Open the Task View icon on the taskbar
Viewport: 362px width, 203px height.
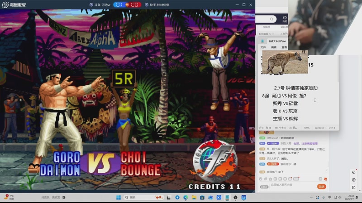click(169, 198)
